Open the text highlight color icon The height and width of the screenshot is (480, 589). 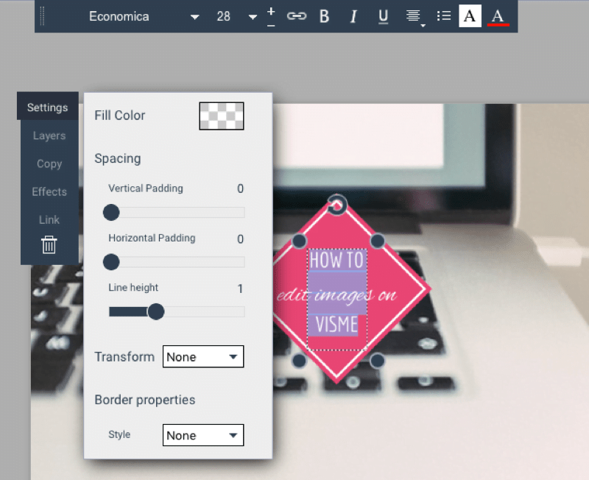[470, 15]
